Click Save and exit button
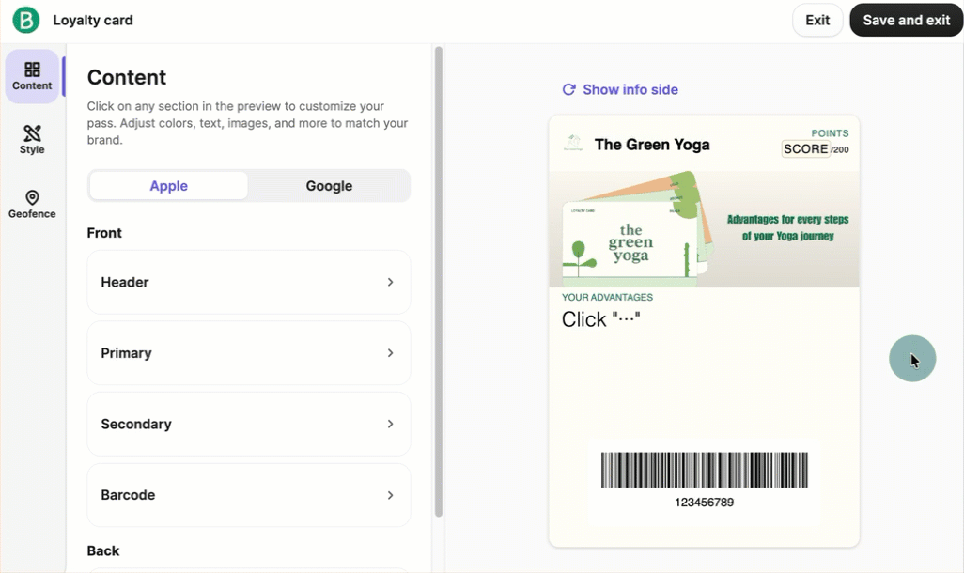Screen dimensions: 964x573 point(906,20)
